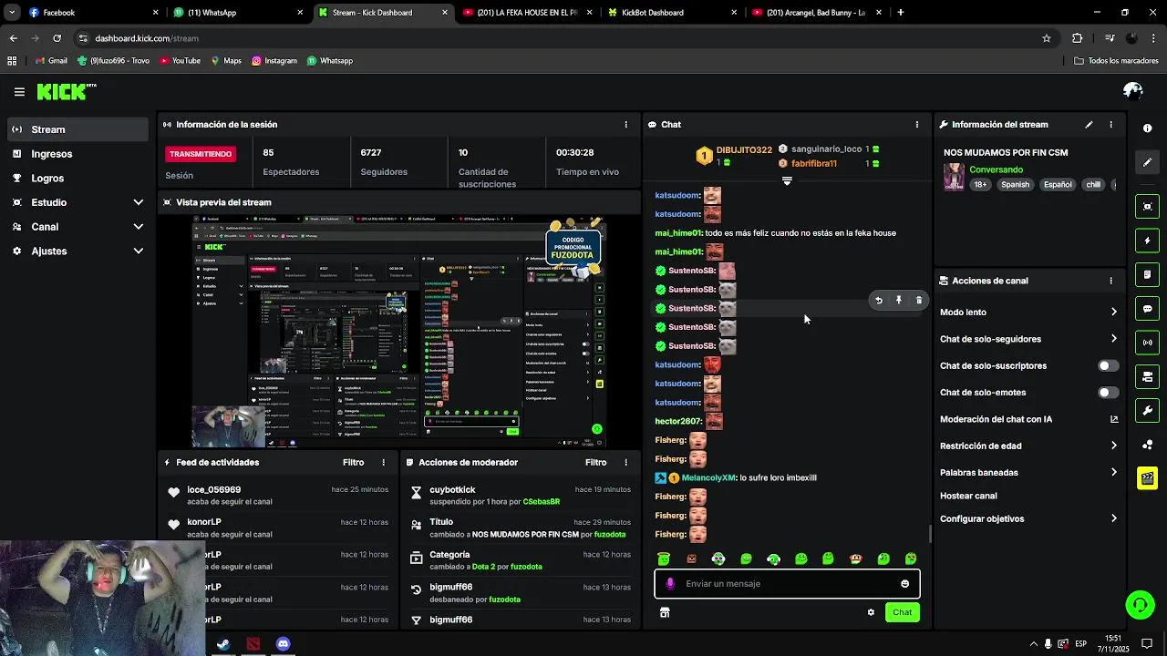Open the shop icon below the message box
The width and height of the screenshot is (1167, 656).
[665, 612]
